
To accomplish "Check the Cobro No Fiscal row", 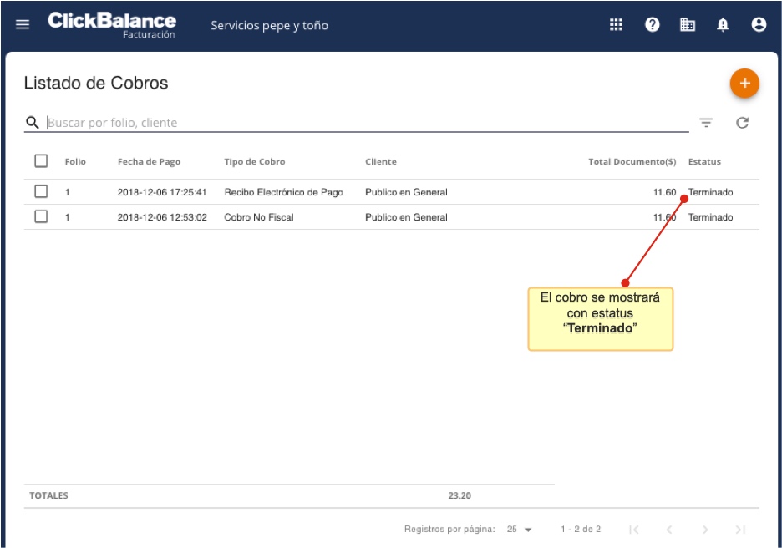I will point(41,217).
